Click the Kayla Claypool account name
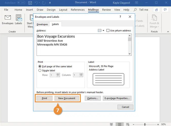This screenshot has height=126, width=171. [121, 3]
